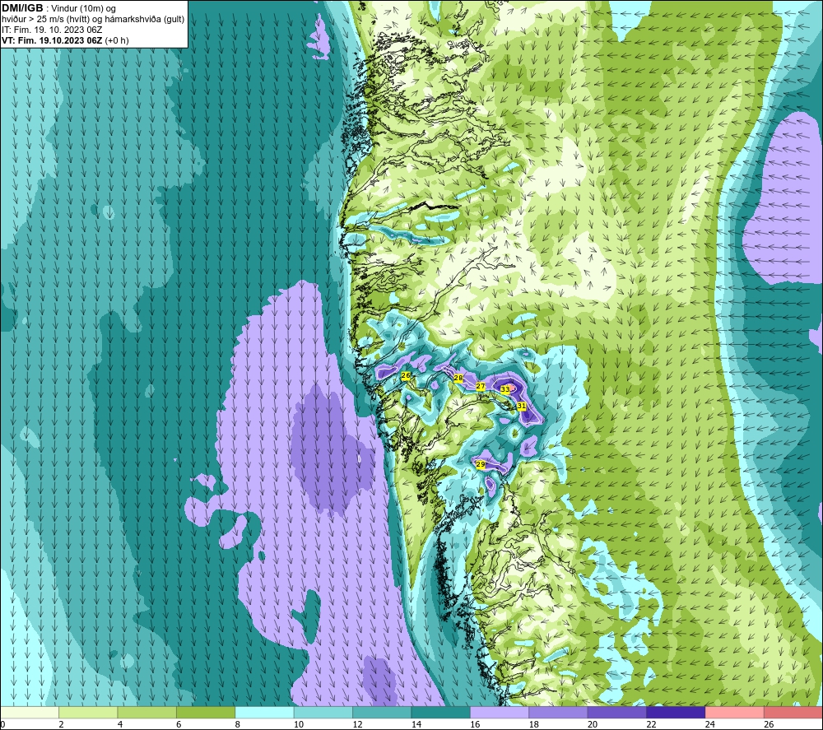Viewport: 823px width, 730px height.
Task: Click the yellow gust label 28
Action: (x=458, y=379)
